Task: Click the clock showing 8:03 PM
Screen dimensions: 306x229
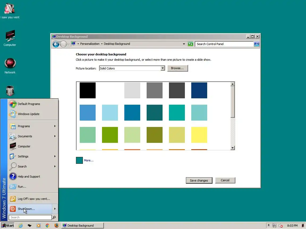Action: (x=292, y=226)
